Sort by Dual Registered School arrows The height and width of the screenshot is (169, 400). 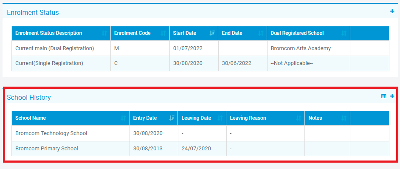[x=344, y=33]
